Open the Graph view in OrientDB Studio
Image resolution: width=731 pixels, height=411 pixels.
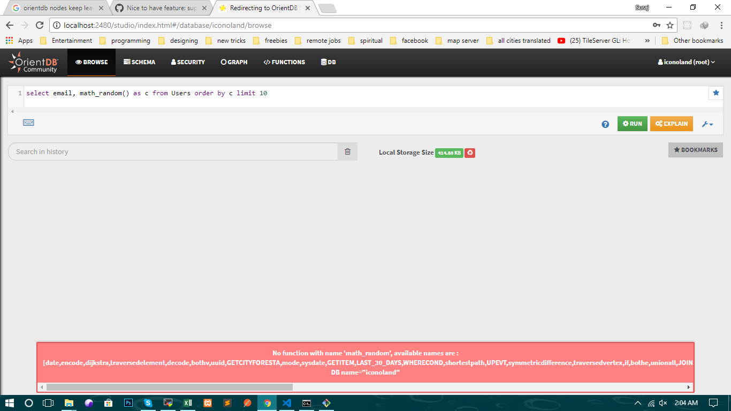click(234, 62)
